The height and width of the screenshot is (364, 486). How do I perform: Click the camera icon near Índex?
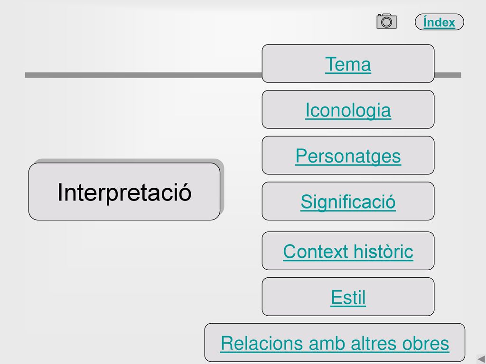386,21
